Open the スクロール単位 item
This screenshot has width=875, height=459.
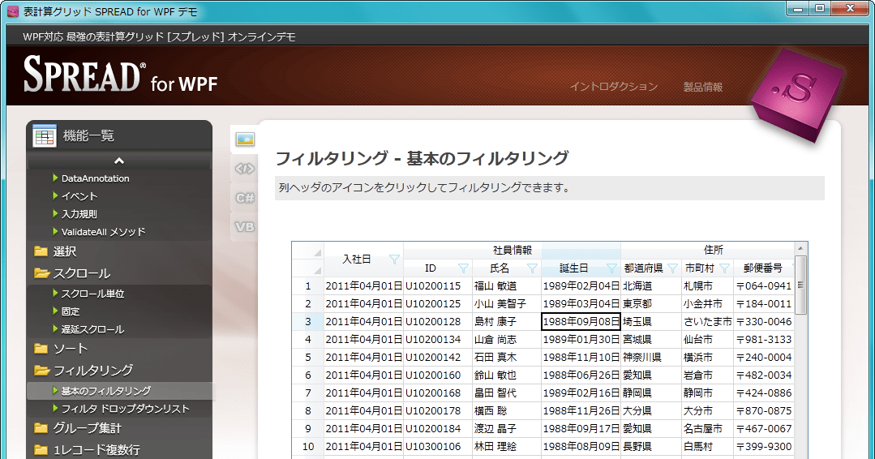[92, 294]
